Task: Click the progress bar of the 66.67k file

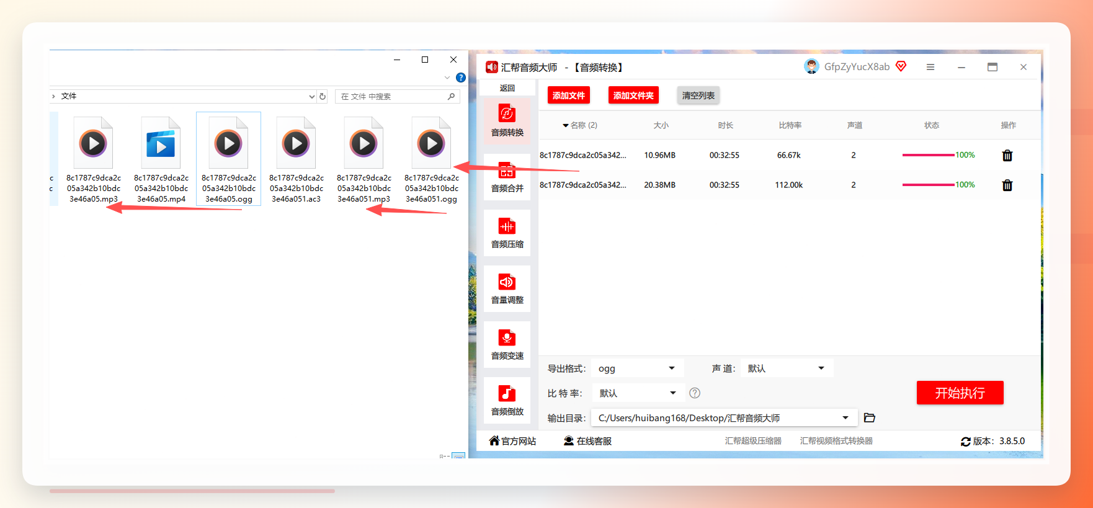Action: point(929,155)
